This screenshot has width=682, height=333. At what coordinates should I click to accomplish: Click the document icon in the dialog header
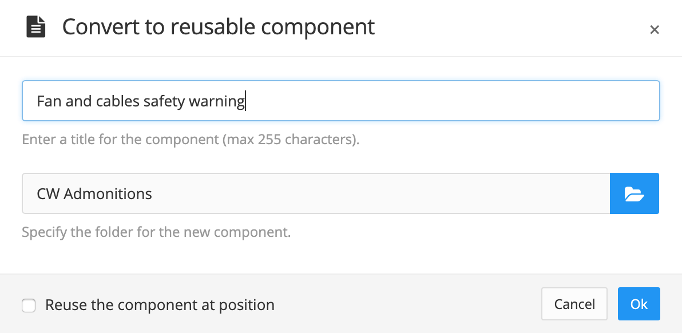click(x=35, y=26)
